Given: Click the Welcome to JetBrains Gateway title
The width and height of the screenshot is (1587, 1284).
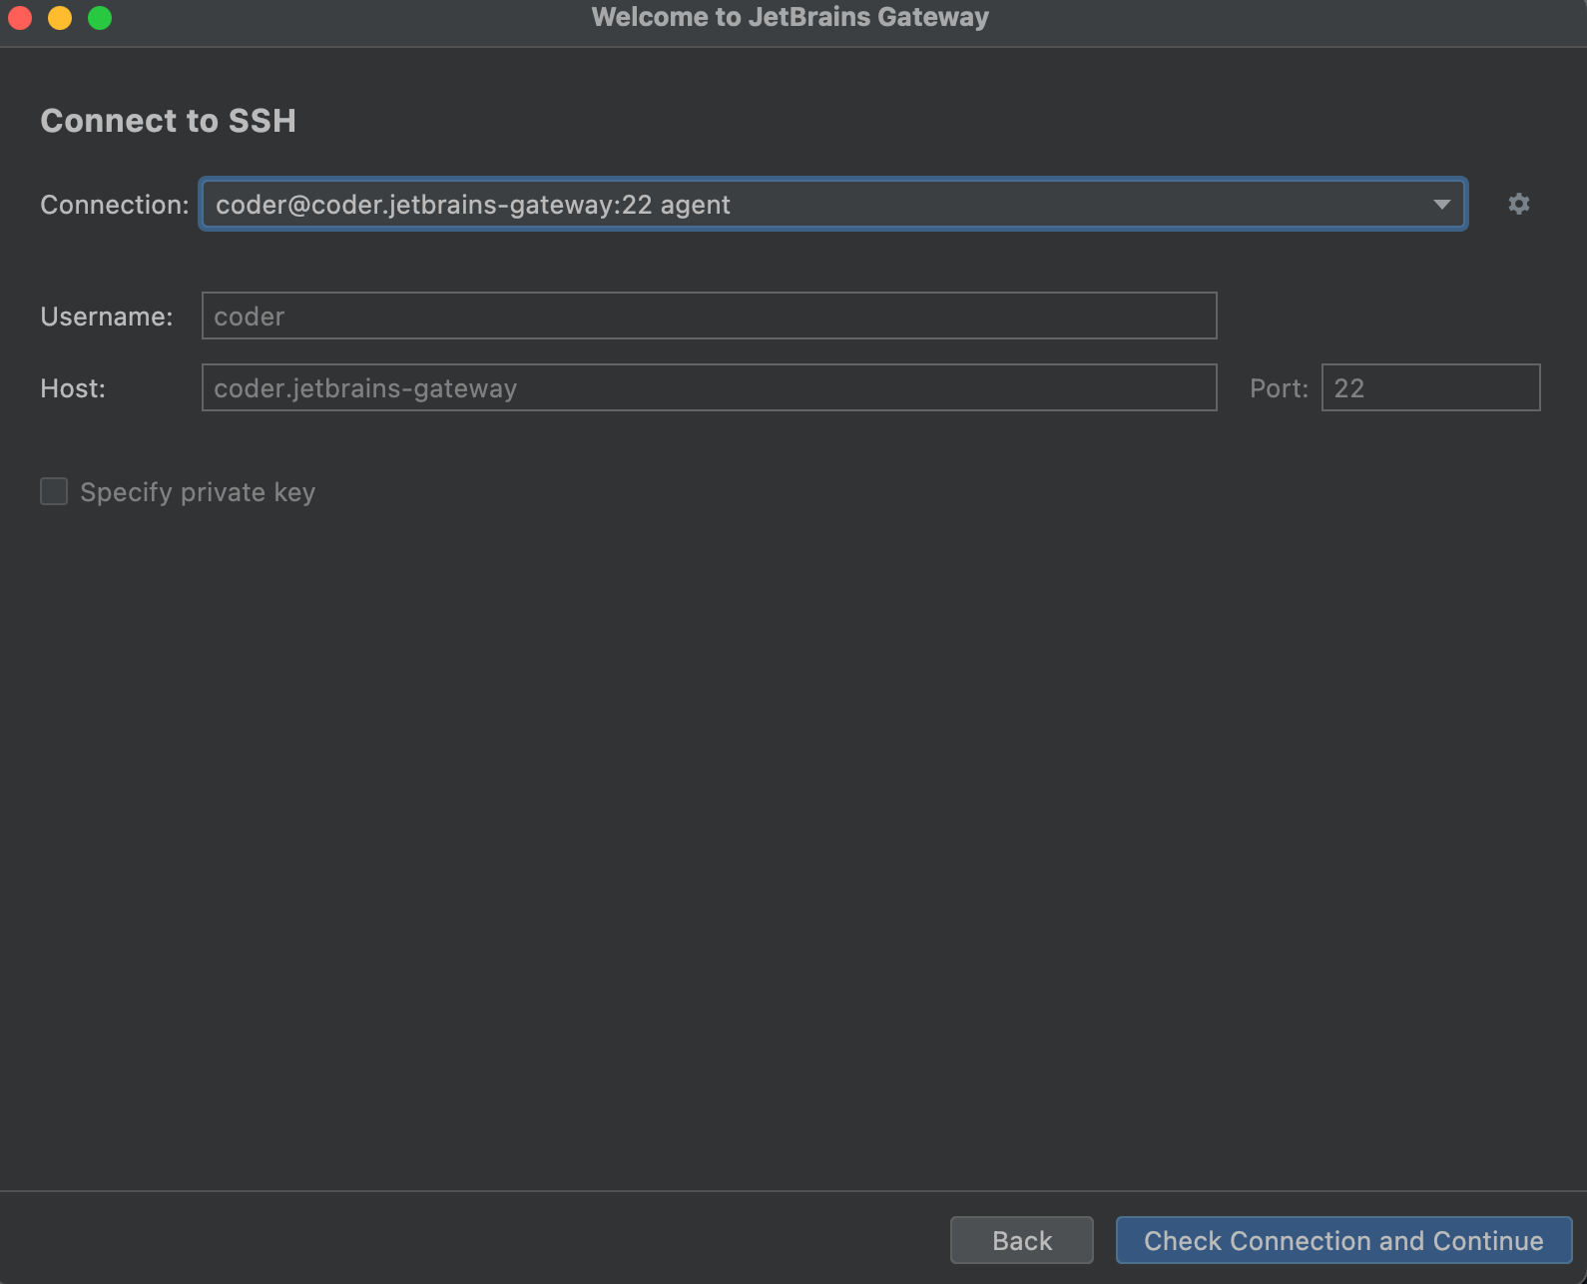Looking at the screenshot, I should pos(791,17).
